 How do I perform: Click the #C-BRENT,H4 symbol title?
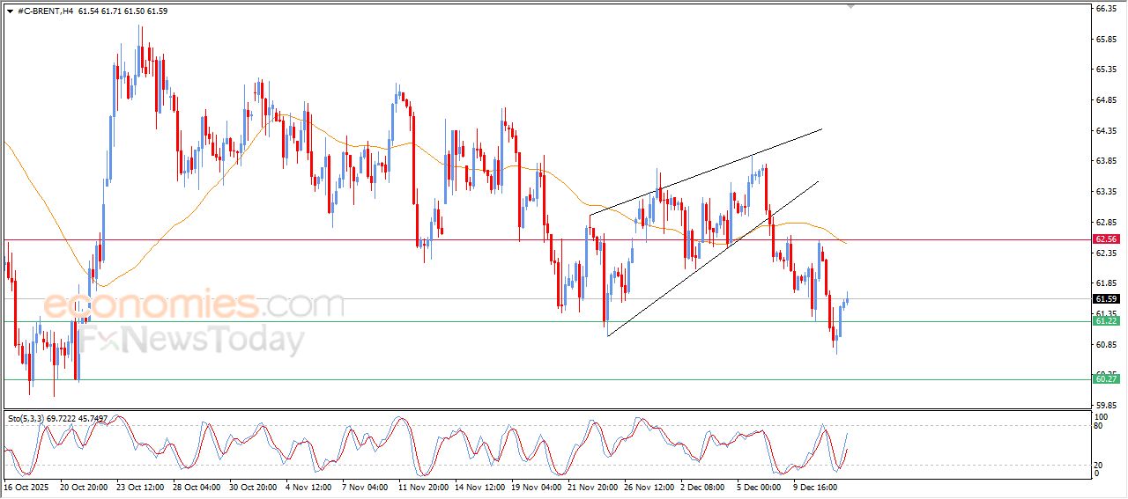point(44,11)
